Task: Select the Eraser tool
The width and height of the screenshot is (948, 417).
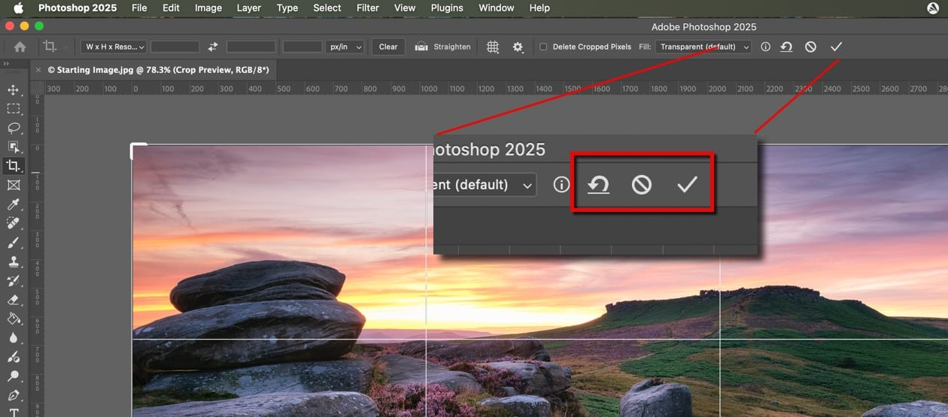Action: pos(14,300)
